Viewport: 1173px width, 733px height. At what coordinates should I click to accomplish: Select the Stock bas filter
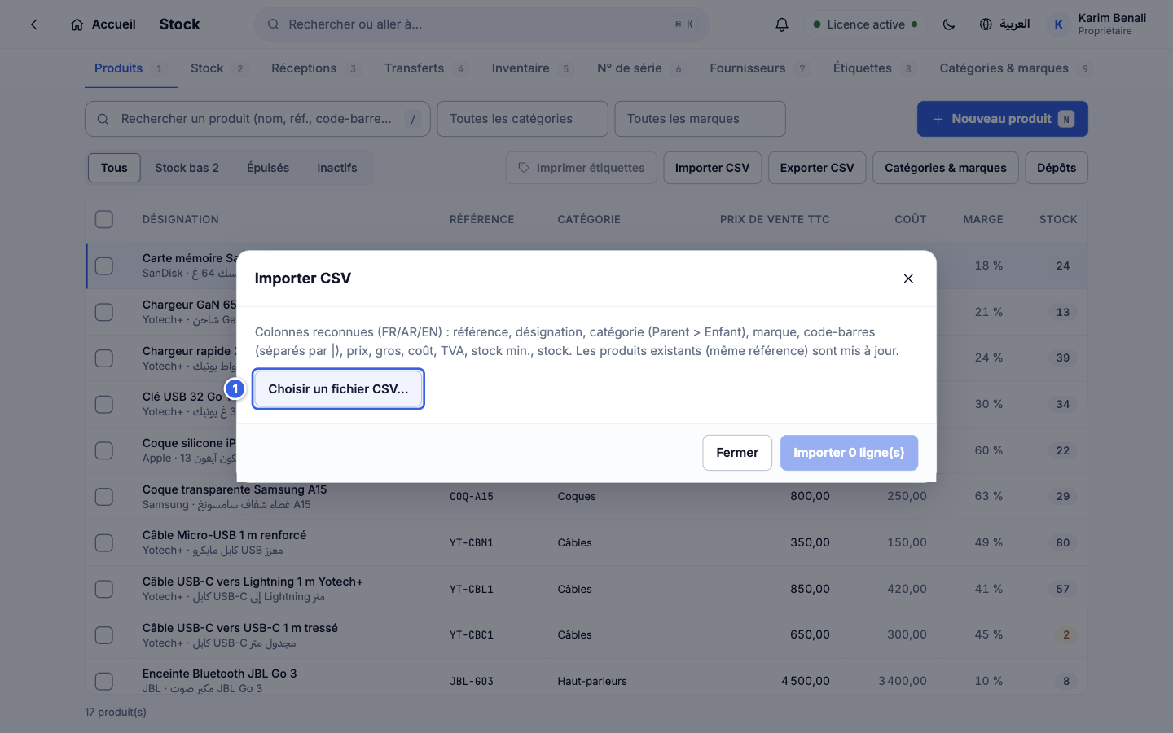(x=187, y=168)
